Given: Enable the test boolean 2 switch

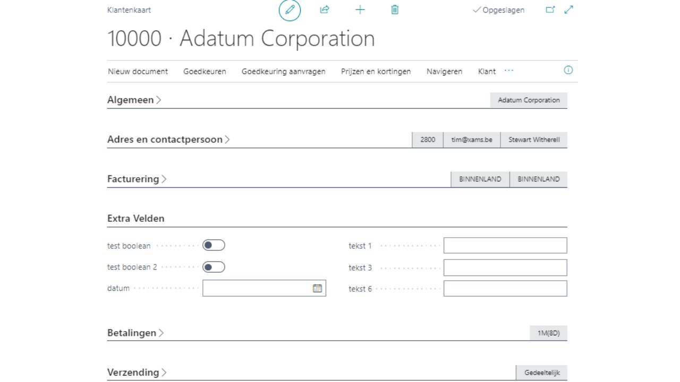Looking at the screenshot, I should click(x=214, y=267).
